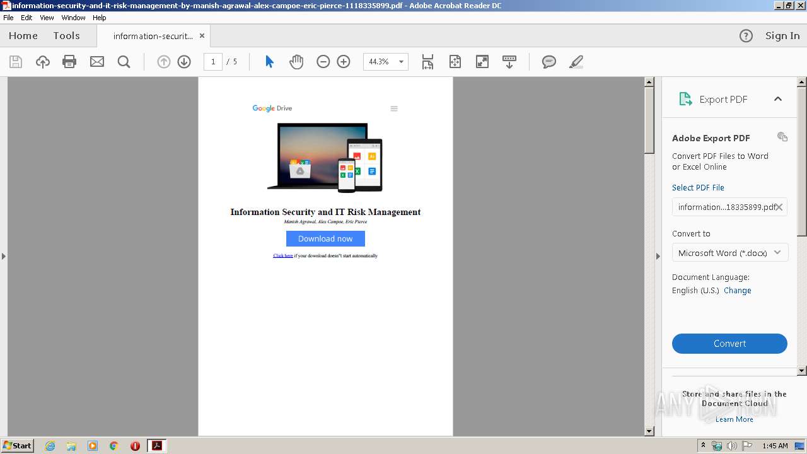Select the information-securit... document tab

point(153,36)
